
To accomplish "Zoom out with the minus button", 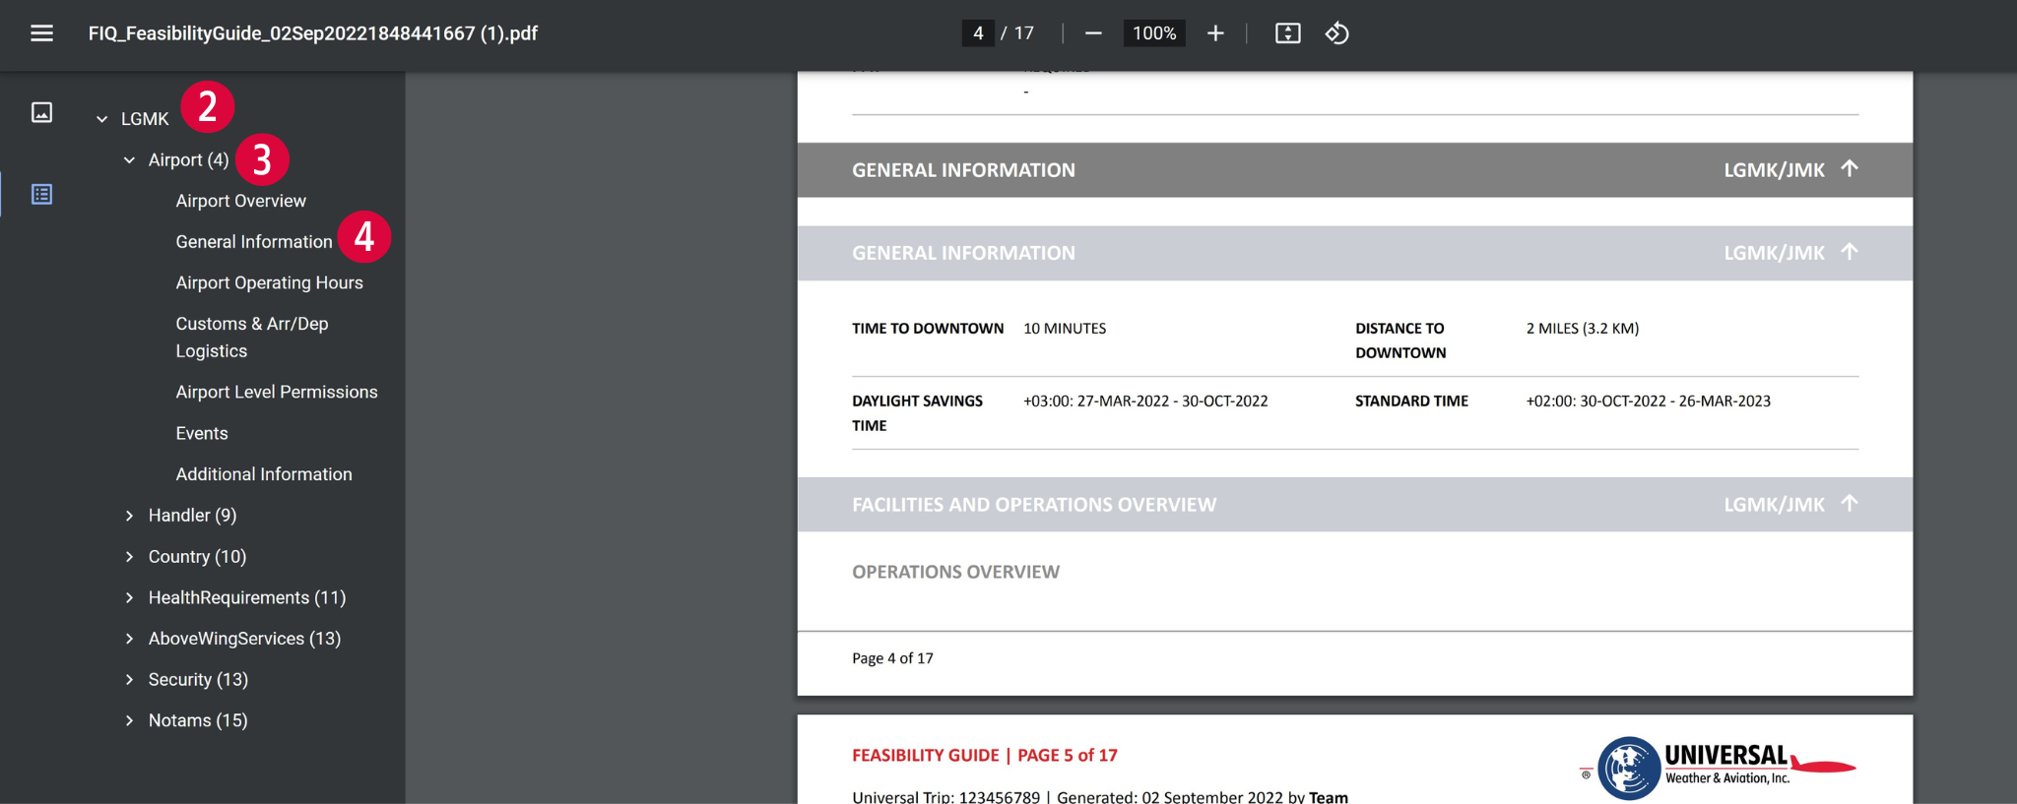I will [x=1093, y=33].
